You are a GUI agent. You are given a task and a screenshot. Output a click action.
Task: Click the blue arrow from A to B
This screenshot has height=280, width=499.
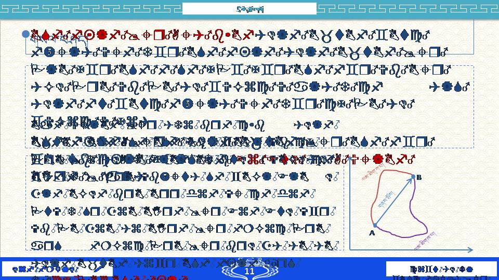[x=393, y=202]
